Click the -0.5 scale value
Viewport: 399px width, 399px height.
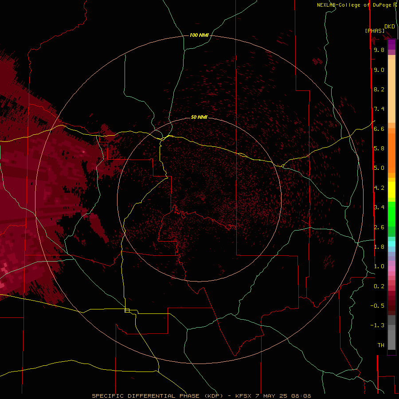[x=377, y=305]
